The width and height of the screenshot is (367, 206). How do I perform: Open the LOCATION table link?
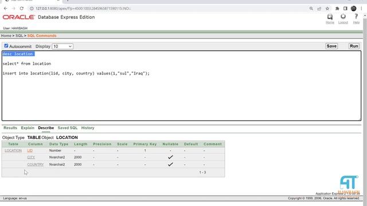click(x=13, y=150)
